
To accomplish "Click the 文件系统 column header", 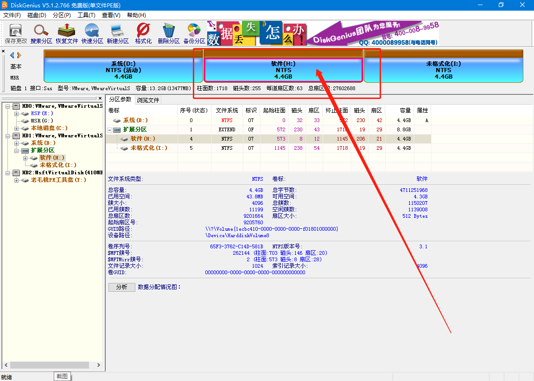I will point(227,111).
